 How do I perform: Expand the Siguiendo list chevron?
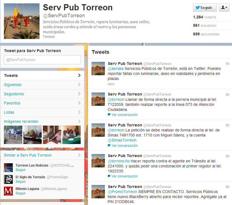[79, 85]
